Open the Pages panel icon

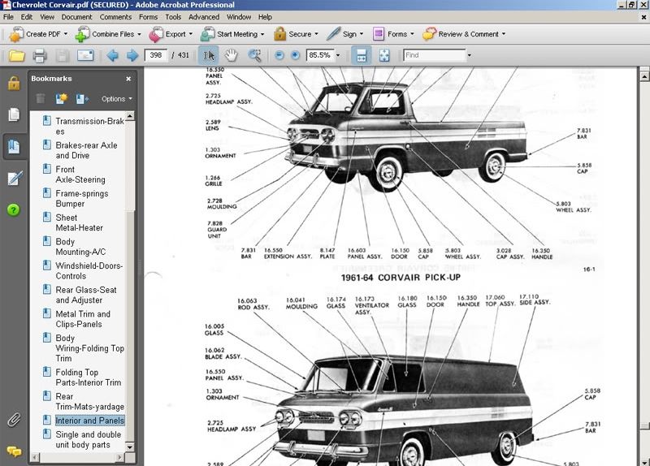14,114
